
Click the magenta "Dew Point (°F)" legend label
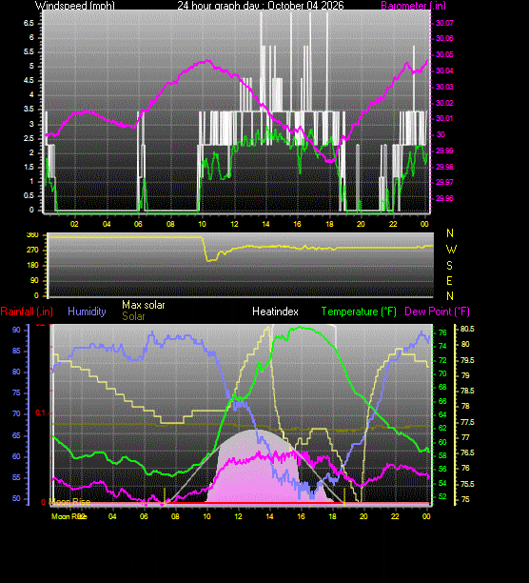(x=438, y=312)
